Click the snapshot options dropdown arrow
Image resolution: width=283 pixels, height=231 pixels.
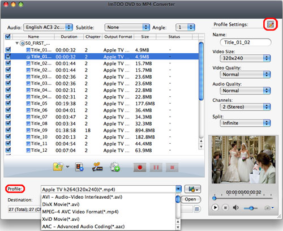[x=273, y=208]
